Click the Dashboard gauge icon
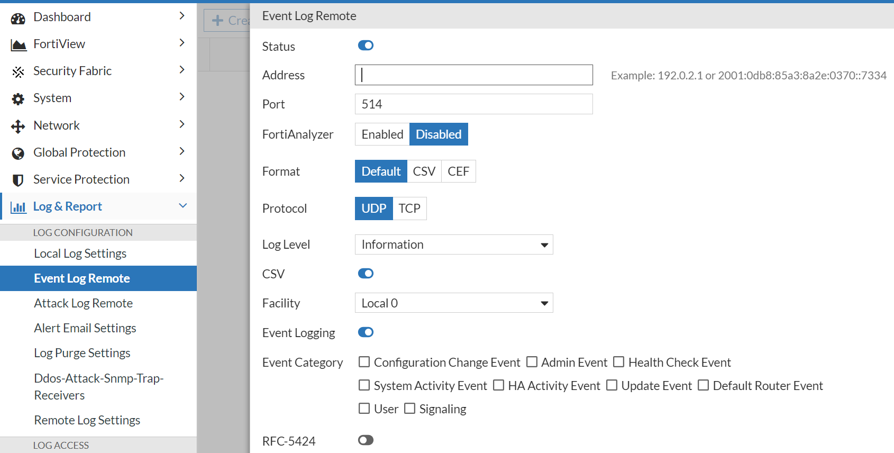 point(18,19)
